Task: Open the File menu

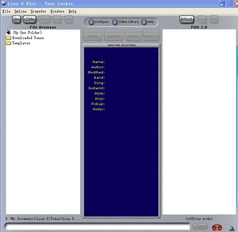Action: [x=6, y=11]
